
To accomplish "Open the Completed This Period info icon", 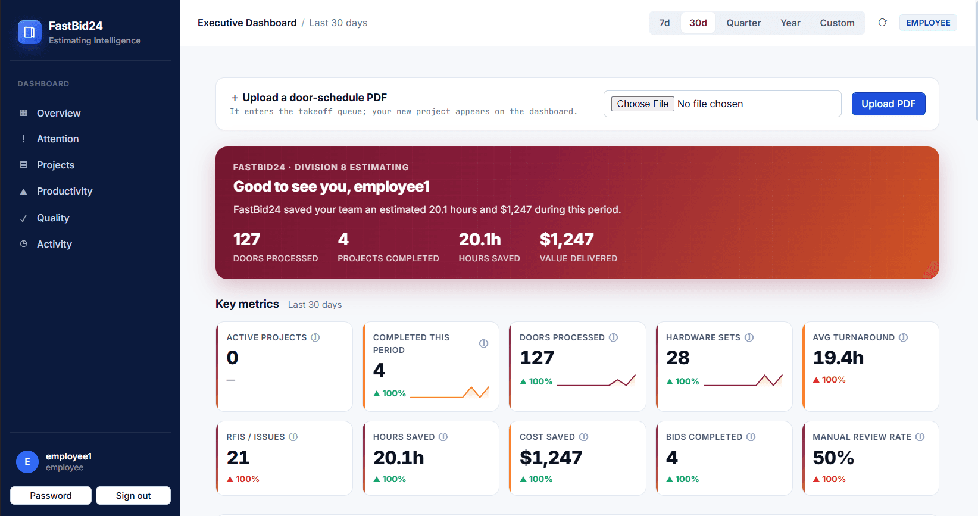I will coord(483,343).
